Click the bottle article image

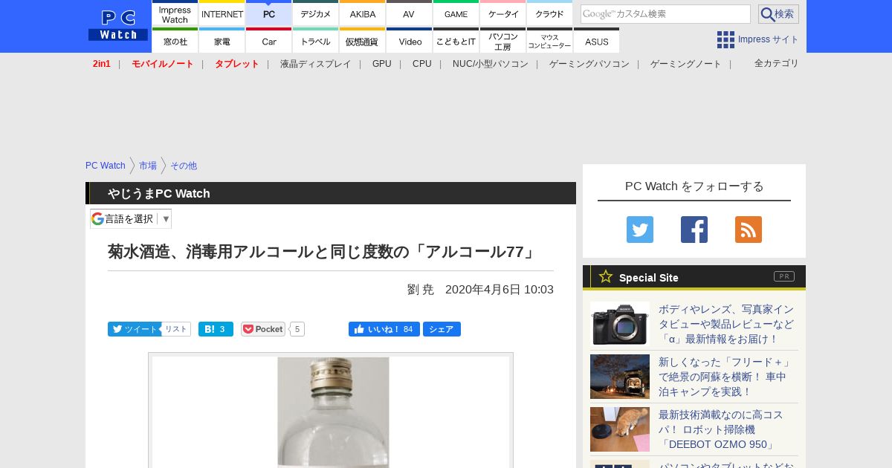(331, 411)
